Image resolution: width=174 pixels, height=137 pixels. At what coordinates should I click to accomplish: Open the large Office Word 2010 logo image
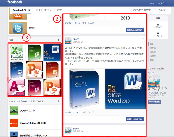pyautogui.click(x=125, y=89)
